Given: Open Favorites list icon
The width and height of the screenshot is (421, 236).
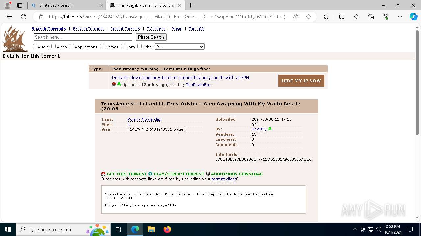Looking at the screenshot, I should coord(357,17).
